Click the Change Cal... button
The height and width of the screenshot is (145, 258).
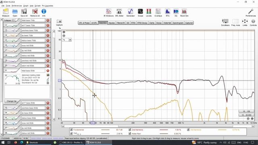coord(12,101)
